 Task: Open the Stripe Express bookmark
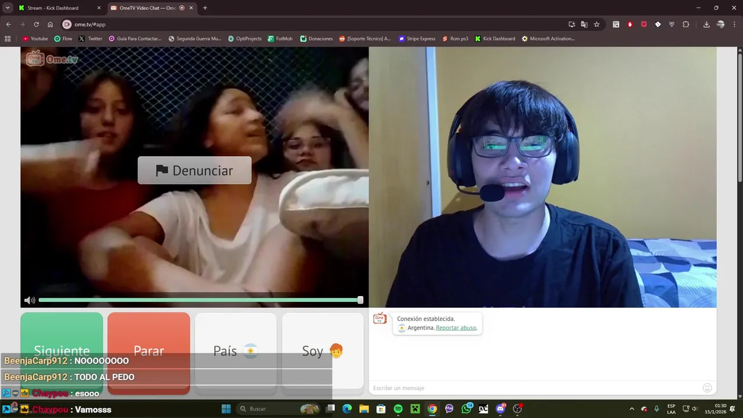[417, 39]
